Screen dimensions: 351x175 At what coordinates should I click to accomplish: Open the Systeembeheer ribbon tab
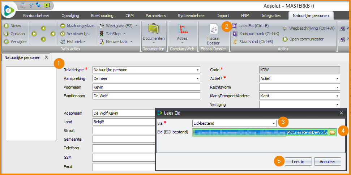(191, 16)
